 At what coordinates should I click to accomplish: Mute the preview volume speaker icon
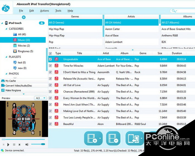tap(27, 144)
